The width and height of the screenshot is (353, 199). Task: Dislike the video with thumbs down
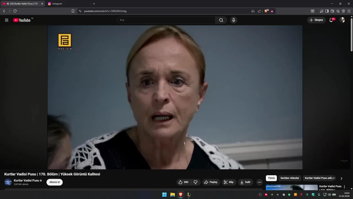coord(196,182)
